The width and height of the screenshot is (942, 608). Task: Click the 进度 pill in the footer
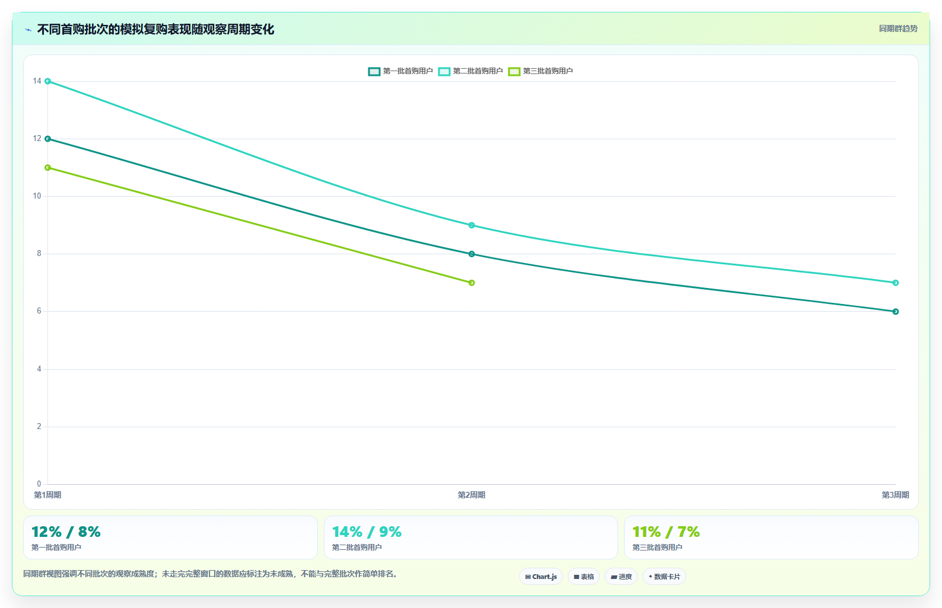(621, 577)
